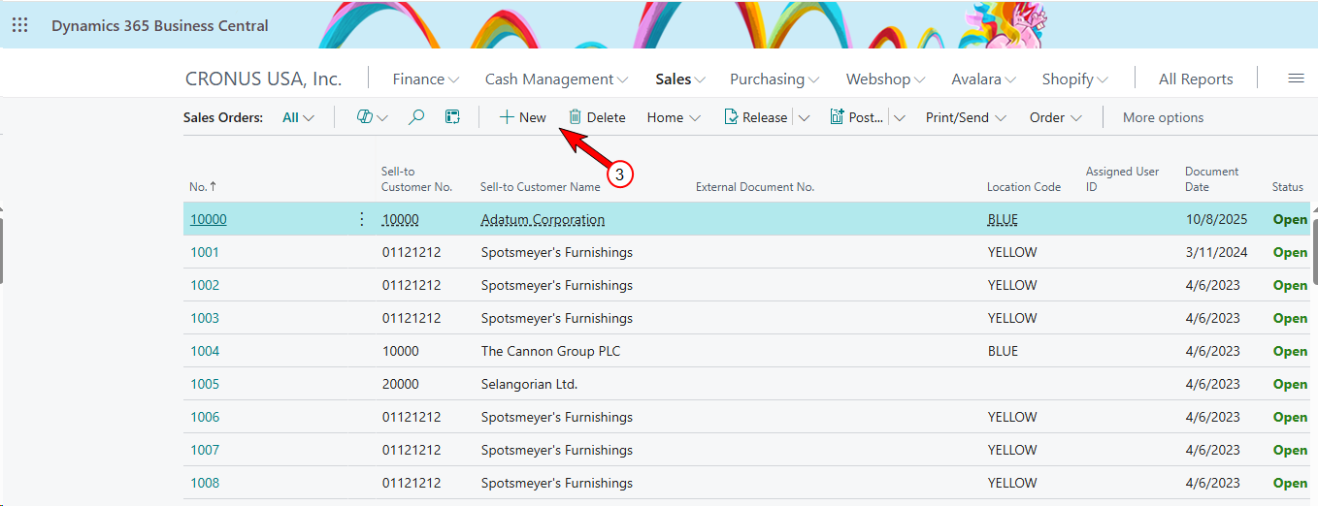Open sales order 1007
The width and height of the screenshot is (1318, 506).
[x=205, y=450]
